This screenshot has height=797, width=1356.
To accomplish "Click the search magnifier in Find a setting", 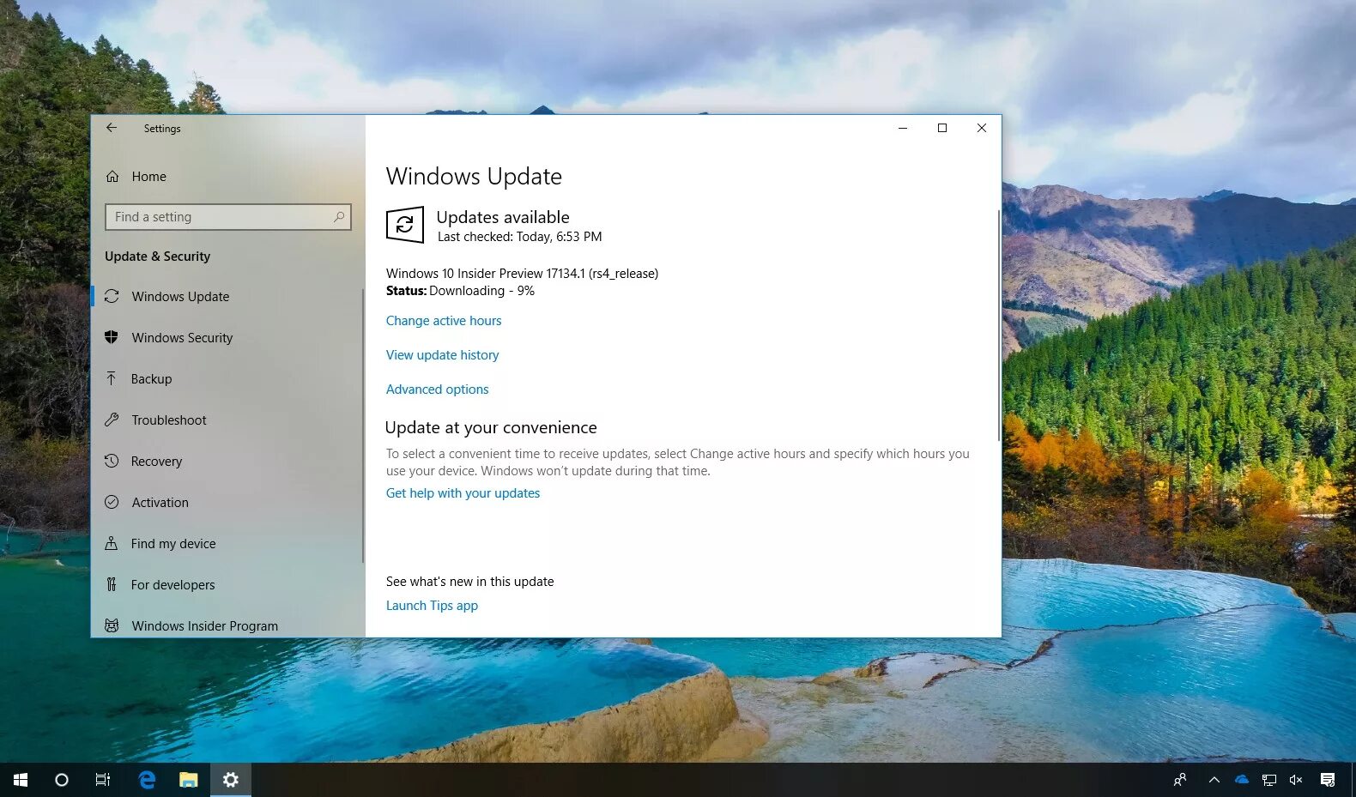I will [x=339, y=217].
